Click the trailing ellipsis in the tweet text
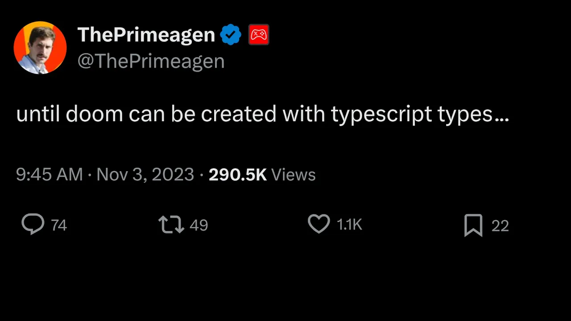The image size is (571, 321). pyautogui.click(x=502, y=118)
